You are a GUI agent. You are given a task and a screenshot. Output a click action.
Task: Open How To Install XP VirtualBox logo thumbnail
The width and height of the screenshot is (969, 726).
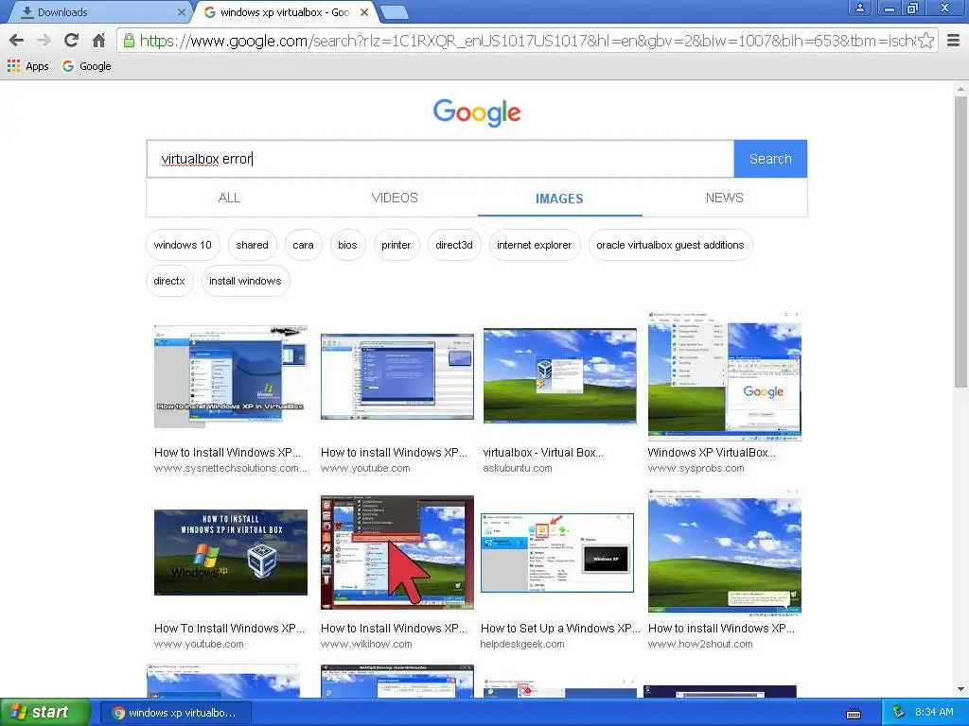(231, 552)
